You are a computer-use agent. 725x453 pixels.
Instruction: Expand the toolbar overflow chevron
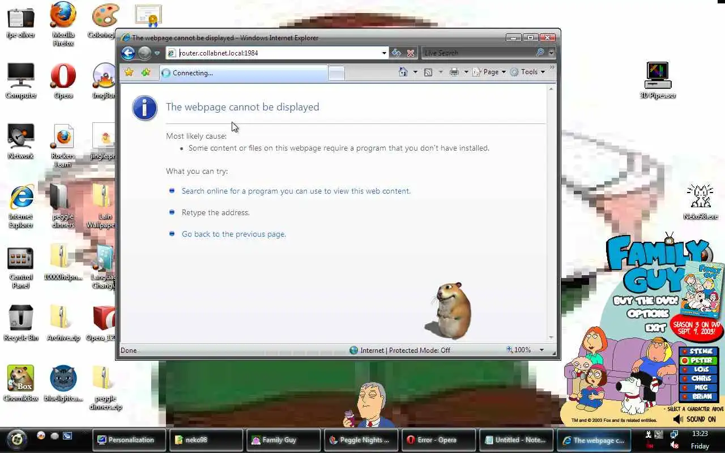(x=552, y=67)
